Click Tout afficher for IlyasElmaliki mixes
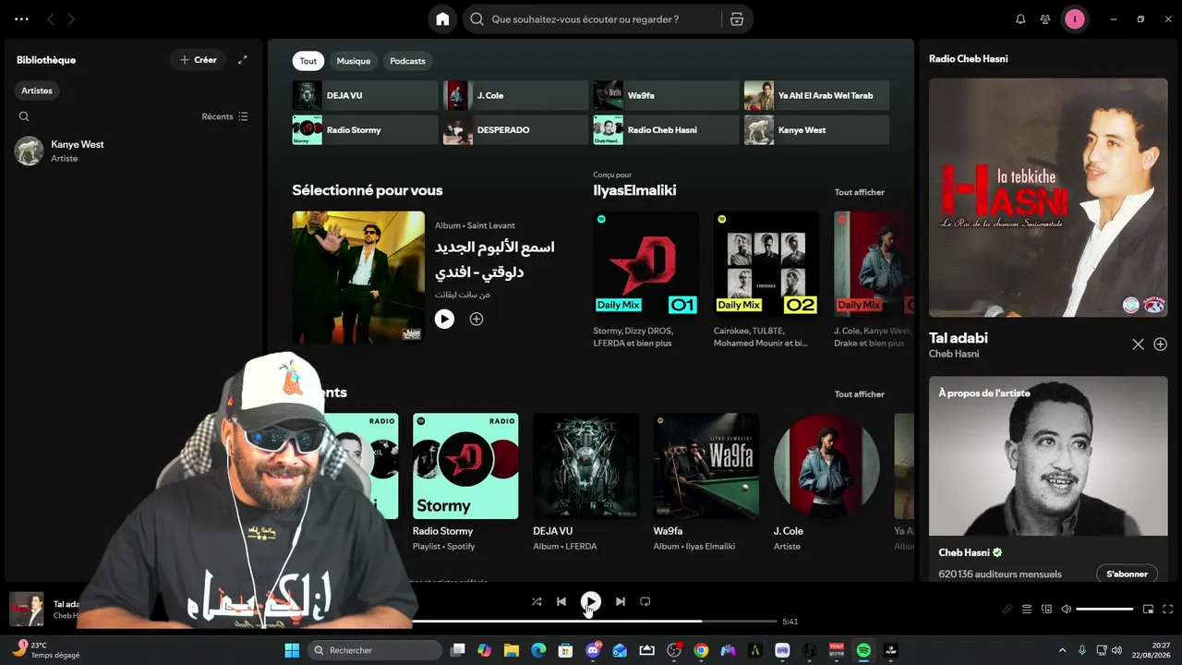The image size is (1182, 665). [859, 192]
